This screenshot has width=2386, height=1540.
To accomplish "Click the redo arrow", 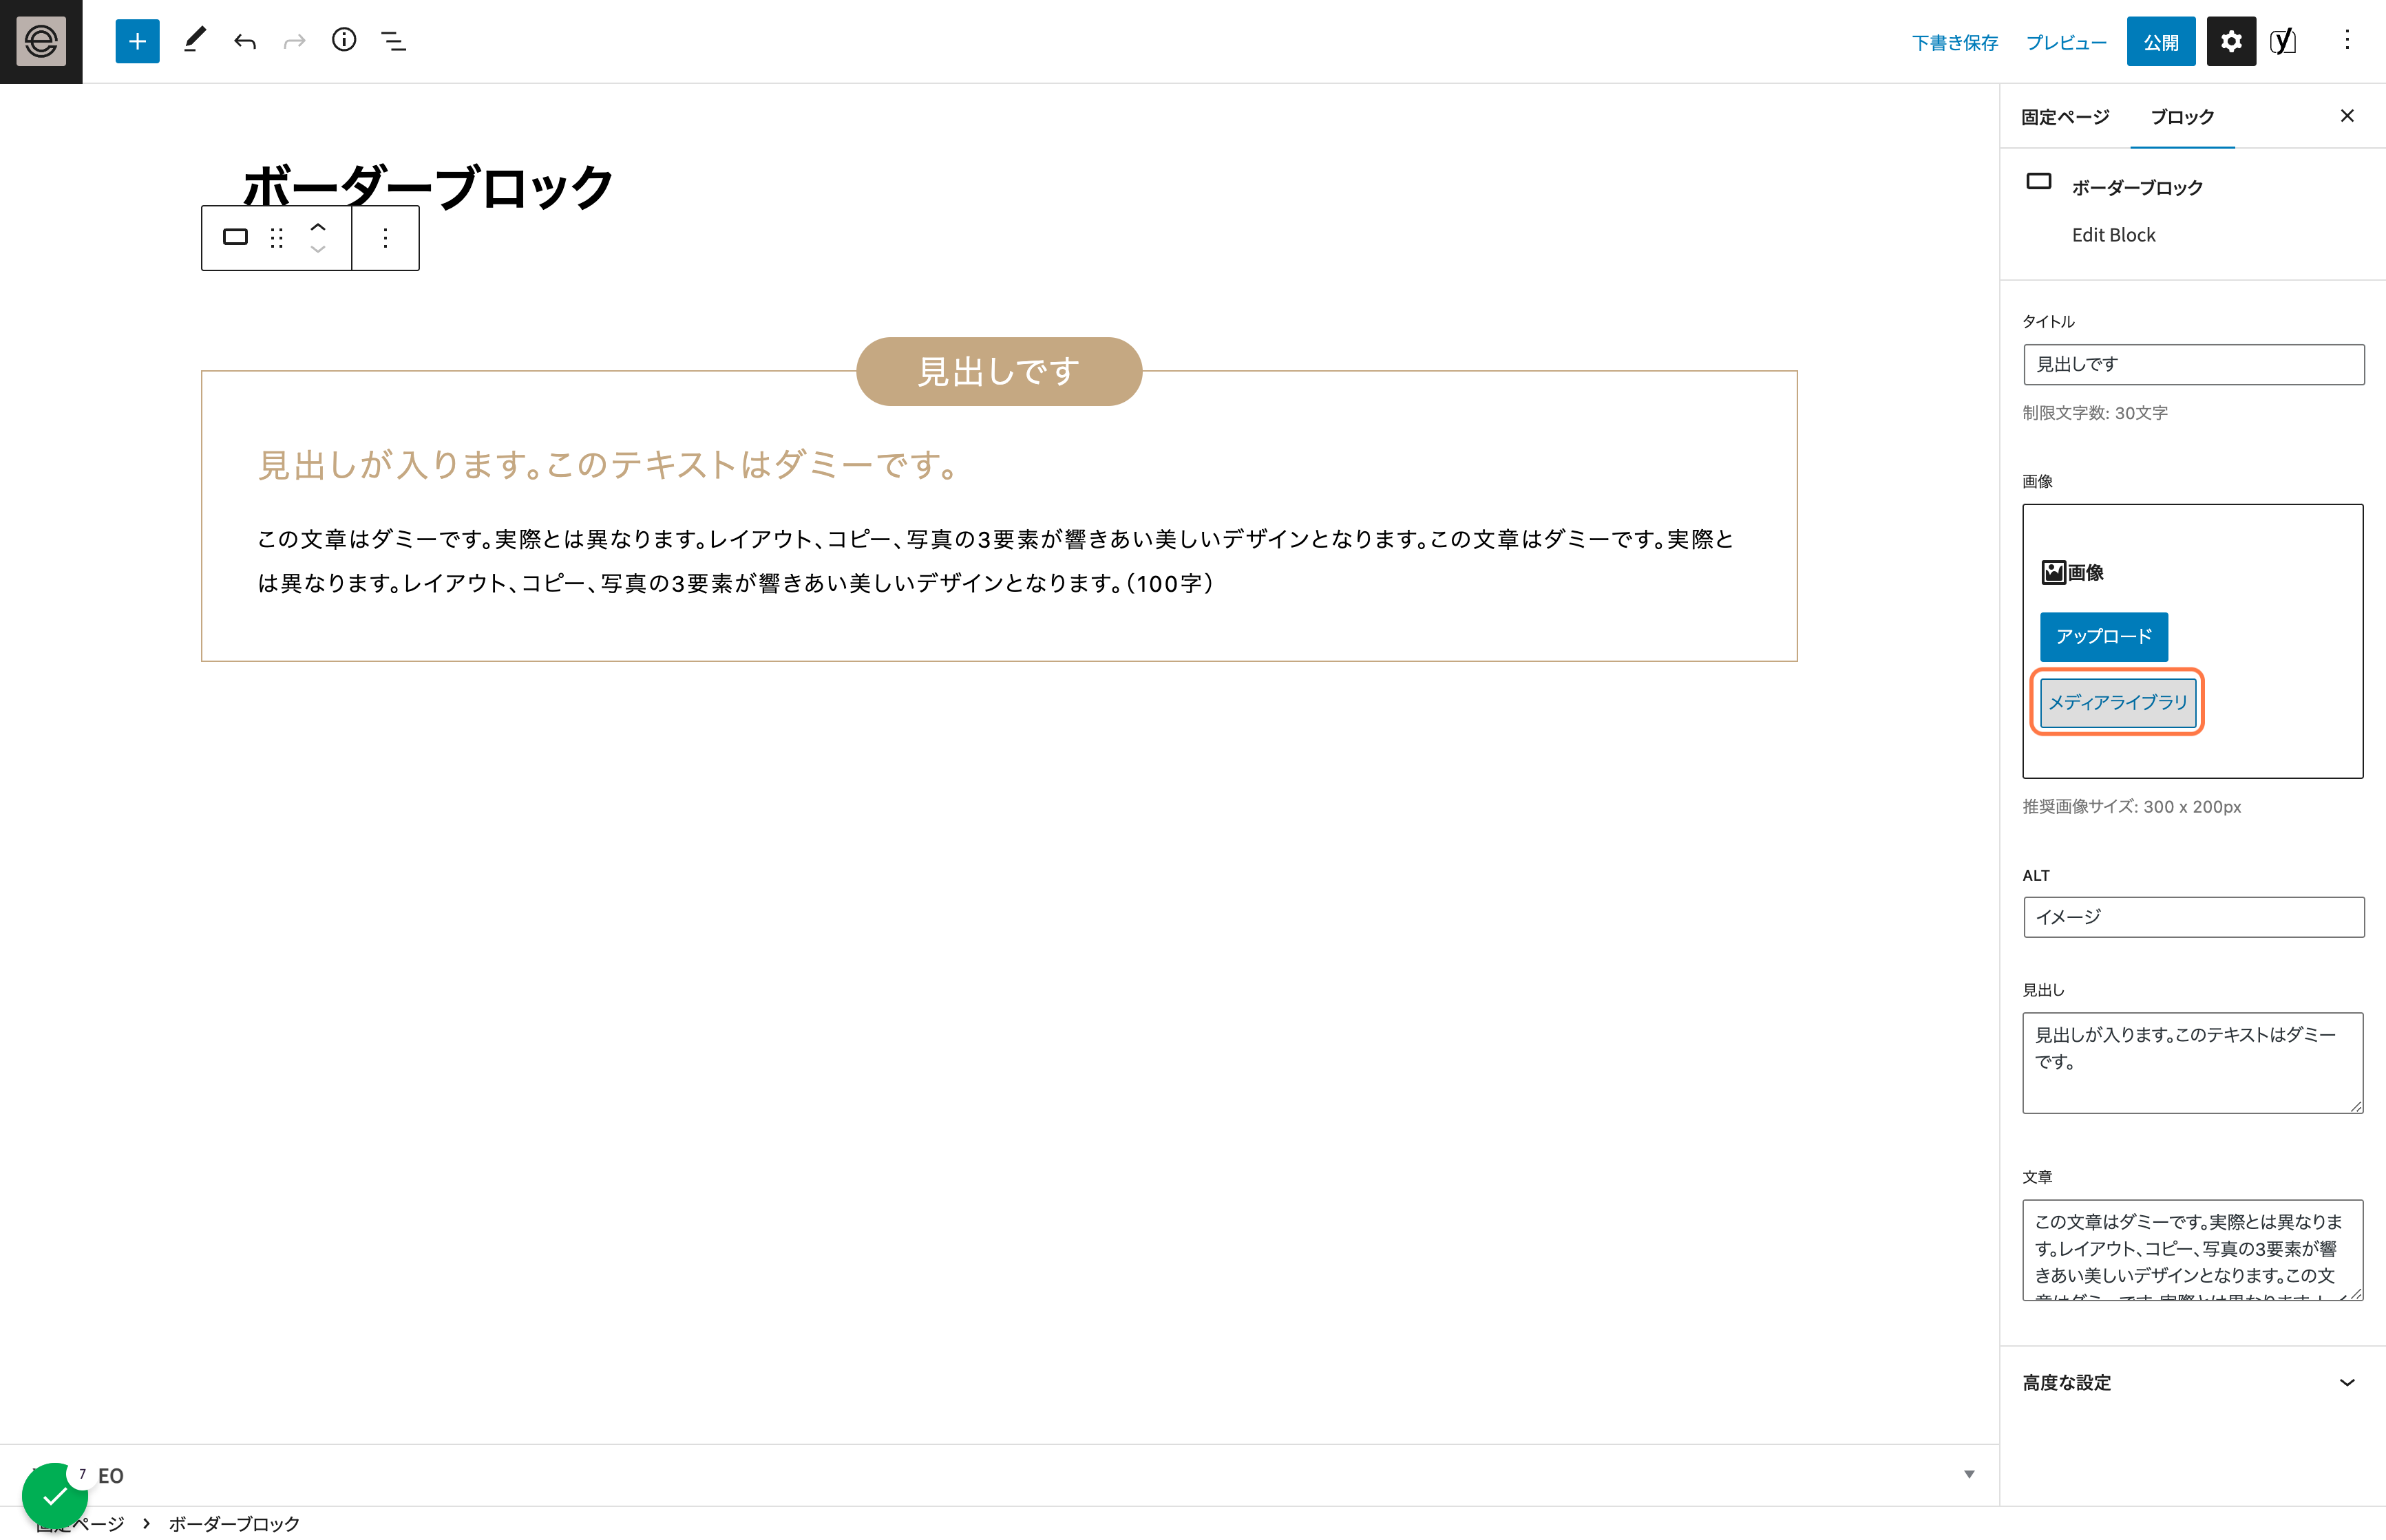I will [x=294, y=41].
